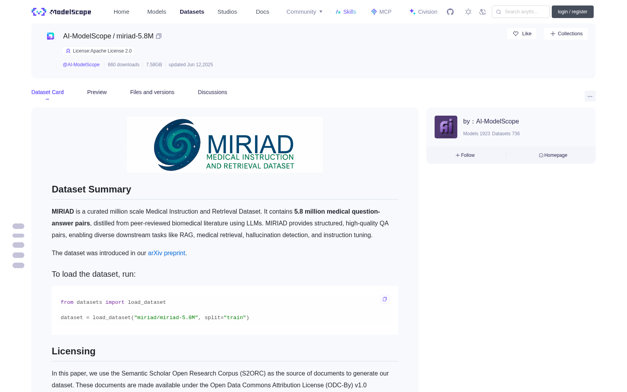
Task: Click the AI-ModelScope breadcrumb in title
Action: click(87, 36)
